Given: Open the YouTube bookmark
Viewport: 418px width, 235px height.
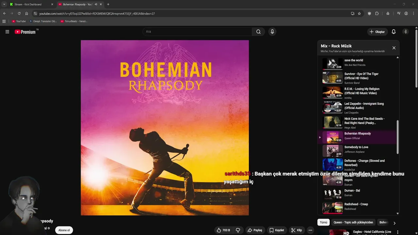Looking at the screenshot, I should click(19, 21).
